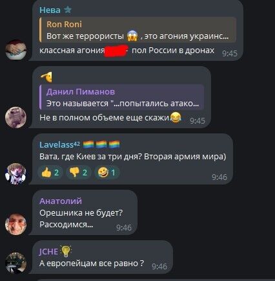Open Lavelass user avatar
This screenshot has width=275, height=281.
click(15, 174)
